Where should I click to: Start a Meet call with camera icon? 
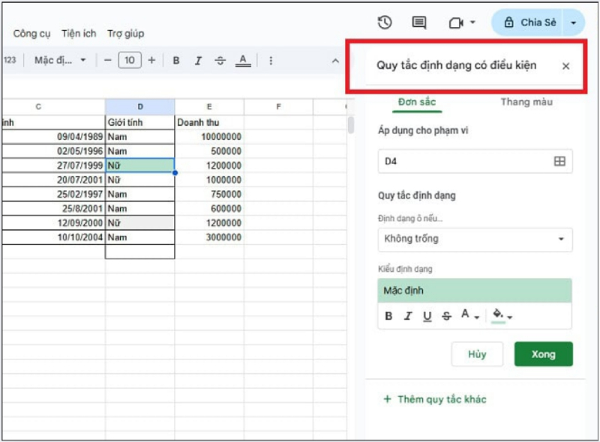tap(456, 22)
